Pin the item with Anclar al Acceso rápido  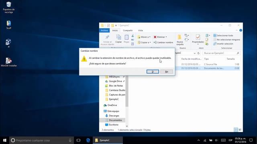[107, 40]
